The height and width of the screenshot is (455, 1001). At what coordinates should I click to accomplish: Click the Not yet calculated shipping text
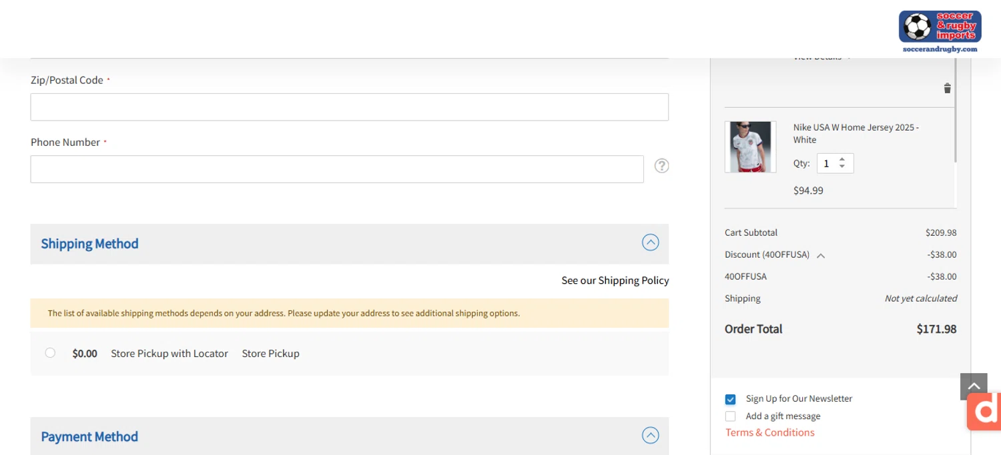921,298
